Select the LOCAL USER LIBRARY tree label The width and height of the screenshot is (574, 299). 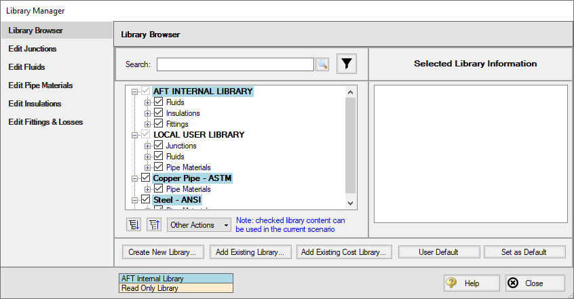pos(199,135)
